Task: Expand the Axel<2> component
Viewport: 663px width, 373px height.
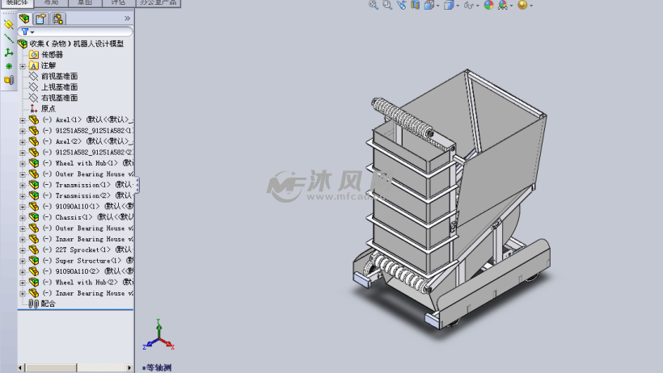Action: [x=23, y=142]
